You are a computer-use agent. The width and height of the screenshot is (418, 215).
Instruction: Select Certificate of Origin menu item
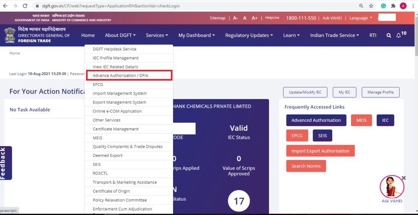129,191
